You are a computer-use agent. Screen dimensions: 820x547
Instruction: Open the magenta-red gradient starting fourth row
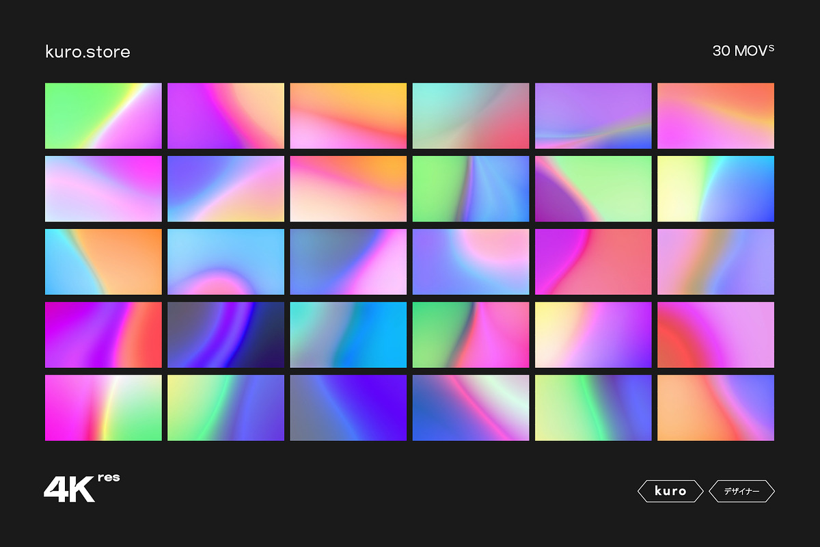click(x=103, y=334)
